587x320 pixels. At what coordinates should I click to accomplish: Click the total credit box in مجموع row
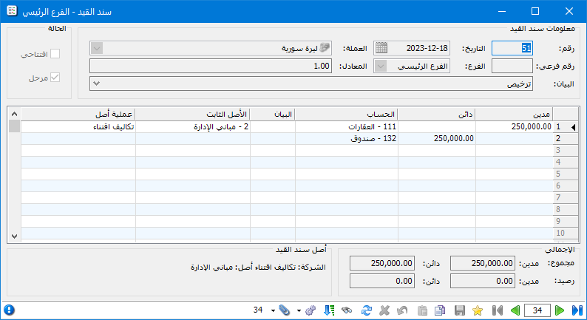pos(382,263)
